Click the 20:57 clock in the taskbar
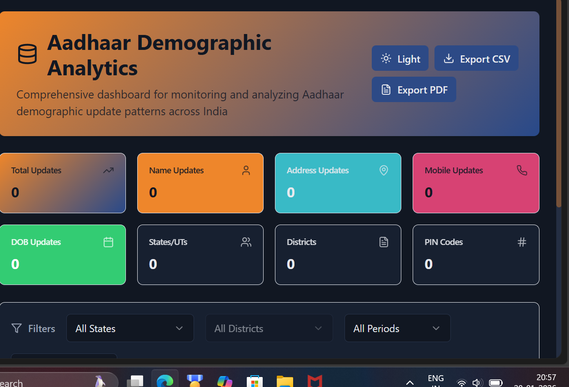 coord(546,377)
